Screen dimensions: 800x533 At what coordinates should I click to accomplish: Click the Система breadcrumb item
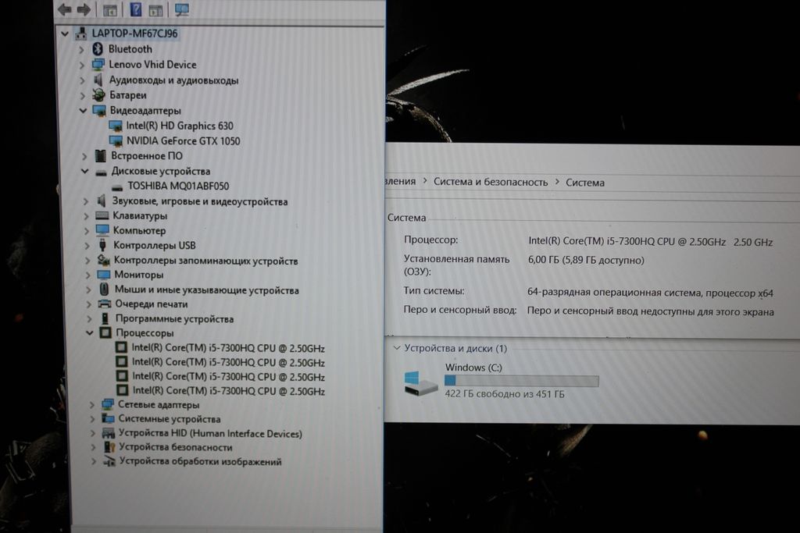click(584, 183)
